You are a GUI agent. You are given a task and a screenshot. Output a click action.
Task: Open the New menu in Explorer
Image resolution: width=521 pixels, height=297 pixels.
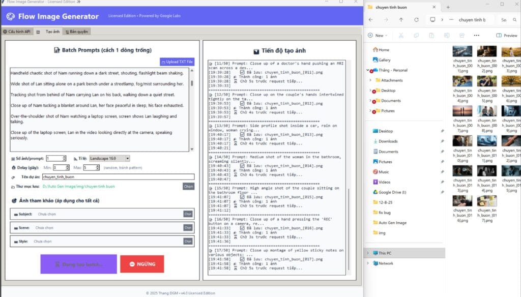[378, 35]
